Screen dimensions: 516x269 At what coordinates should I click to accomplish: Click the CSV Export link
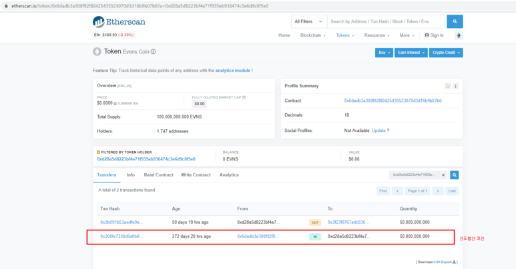click(444, 262)
